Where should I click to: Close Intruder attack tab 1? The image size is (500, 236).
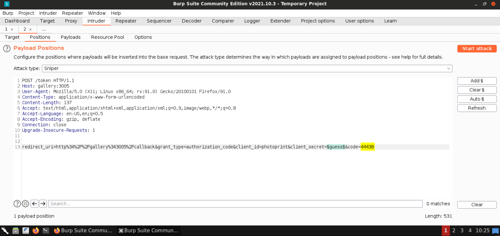[12, 29]
